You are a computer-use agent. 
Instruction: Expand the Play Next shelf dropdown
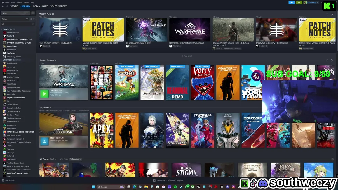click(x=50, y=107)
